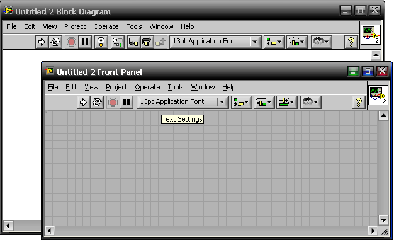Open Operate menu in Front Panel window
This screenshot has height=240, width=394.
(147, 87)
